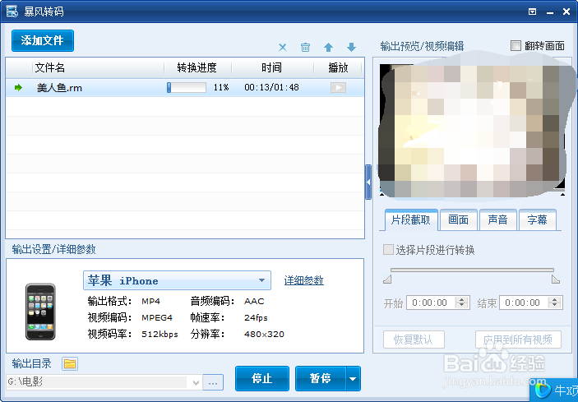Click the clip range slider track
Viewport: 578px width, 402px height.
(x=472, y=270)
